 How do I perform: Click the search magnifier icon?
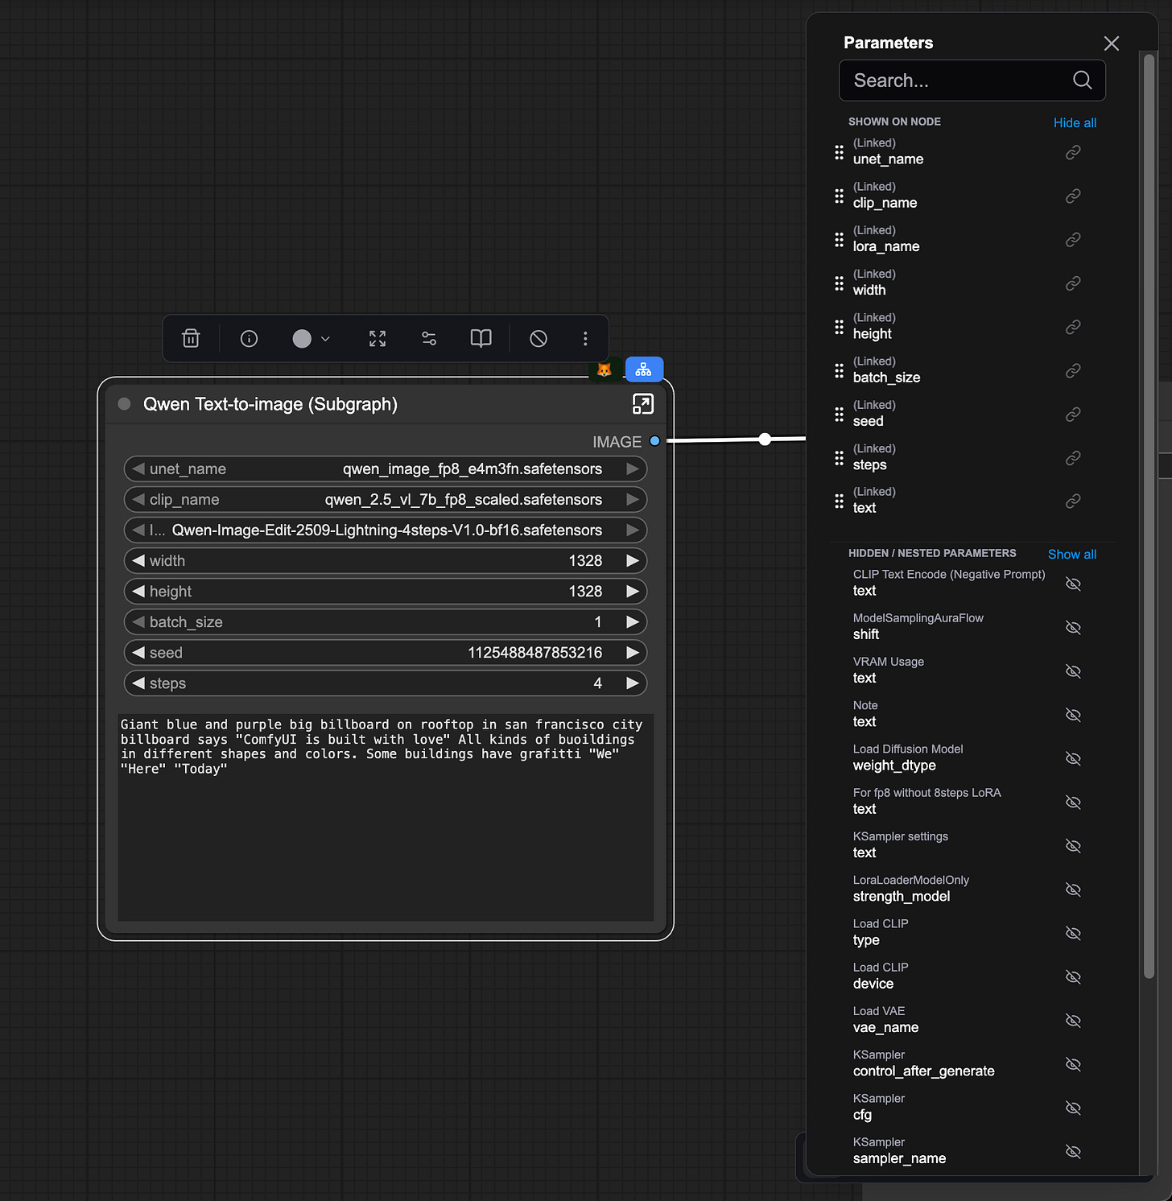tap(1083, 80)
